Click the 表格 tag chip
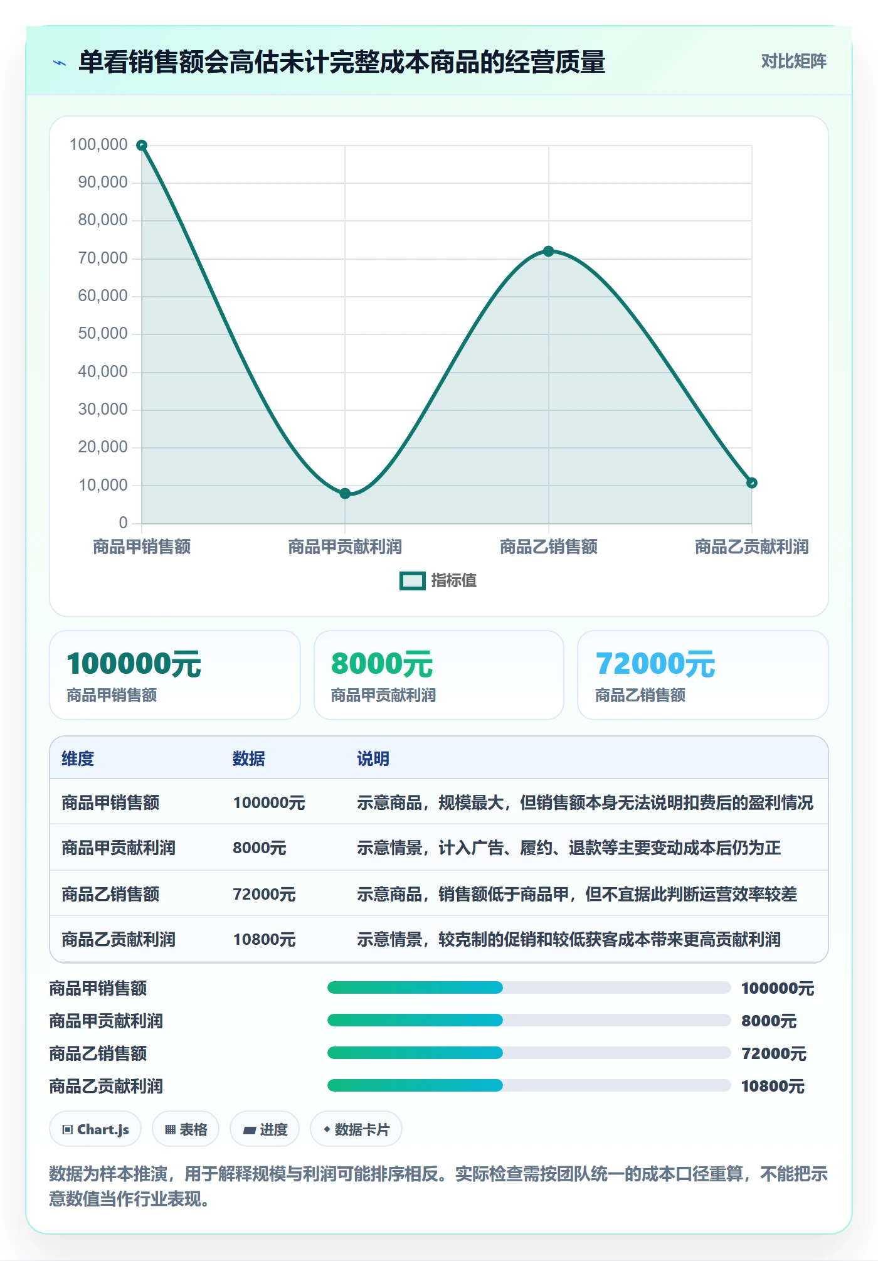 [x=186, y=1129]
